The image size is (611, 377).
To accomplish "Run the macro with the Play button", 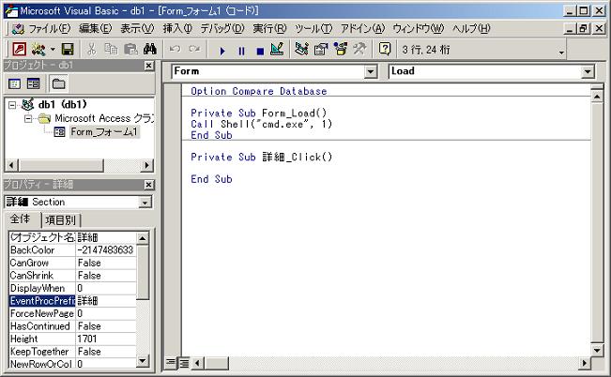I will 222,51.
